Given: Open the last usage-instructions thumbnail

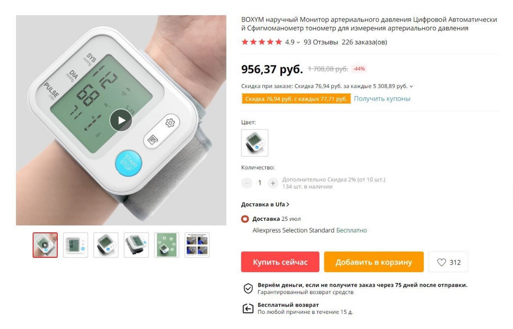Looking at the screenshot, I should (x=197, y=245).
